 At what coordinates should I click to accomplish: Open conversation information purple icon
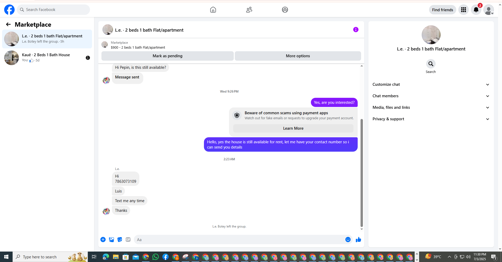pyautogui.click(x=356, y=30)
